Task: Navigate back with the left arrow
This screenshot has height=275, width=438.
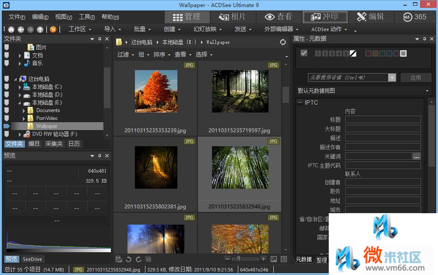Action: 21,29
